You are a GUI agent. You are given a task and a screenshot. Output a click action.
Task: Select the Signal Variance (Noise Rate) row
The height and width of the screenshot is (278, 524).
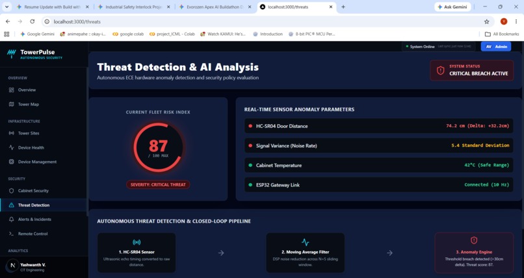378,145
